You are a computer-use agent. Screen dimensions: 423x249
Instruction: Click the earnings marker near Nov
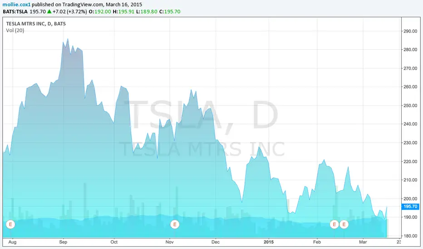pyautogui.click(x=175, y=224)
